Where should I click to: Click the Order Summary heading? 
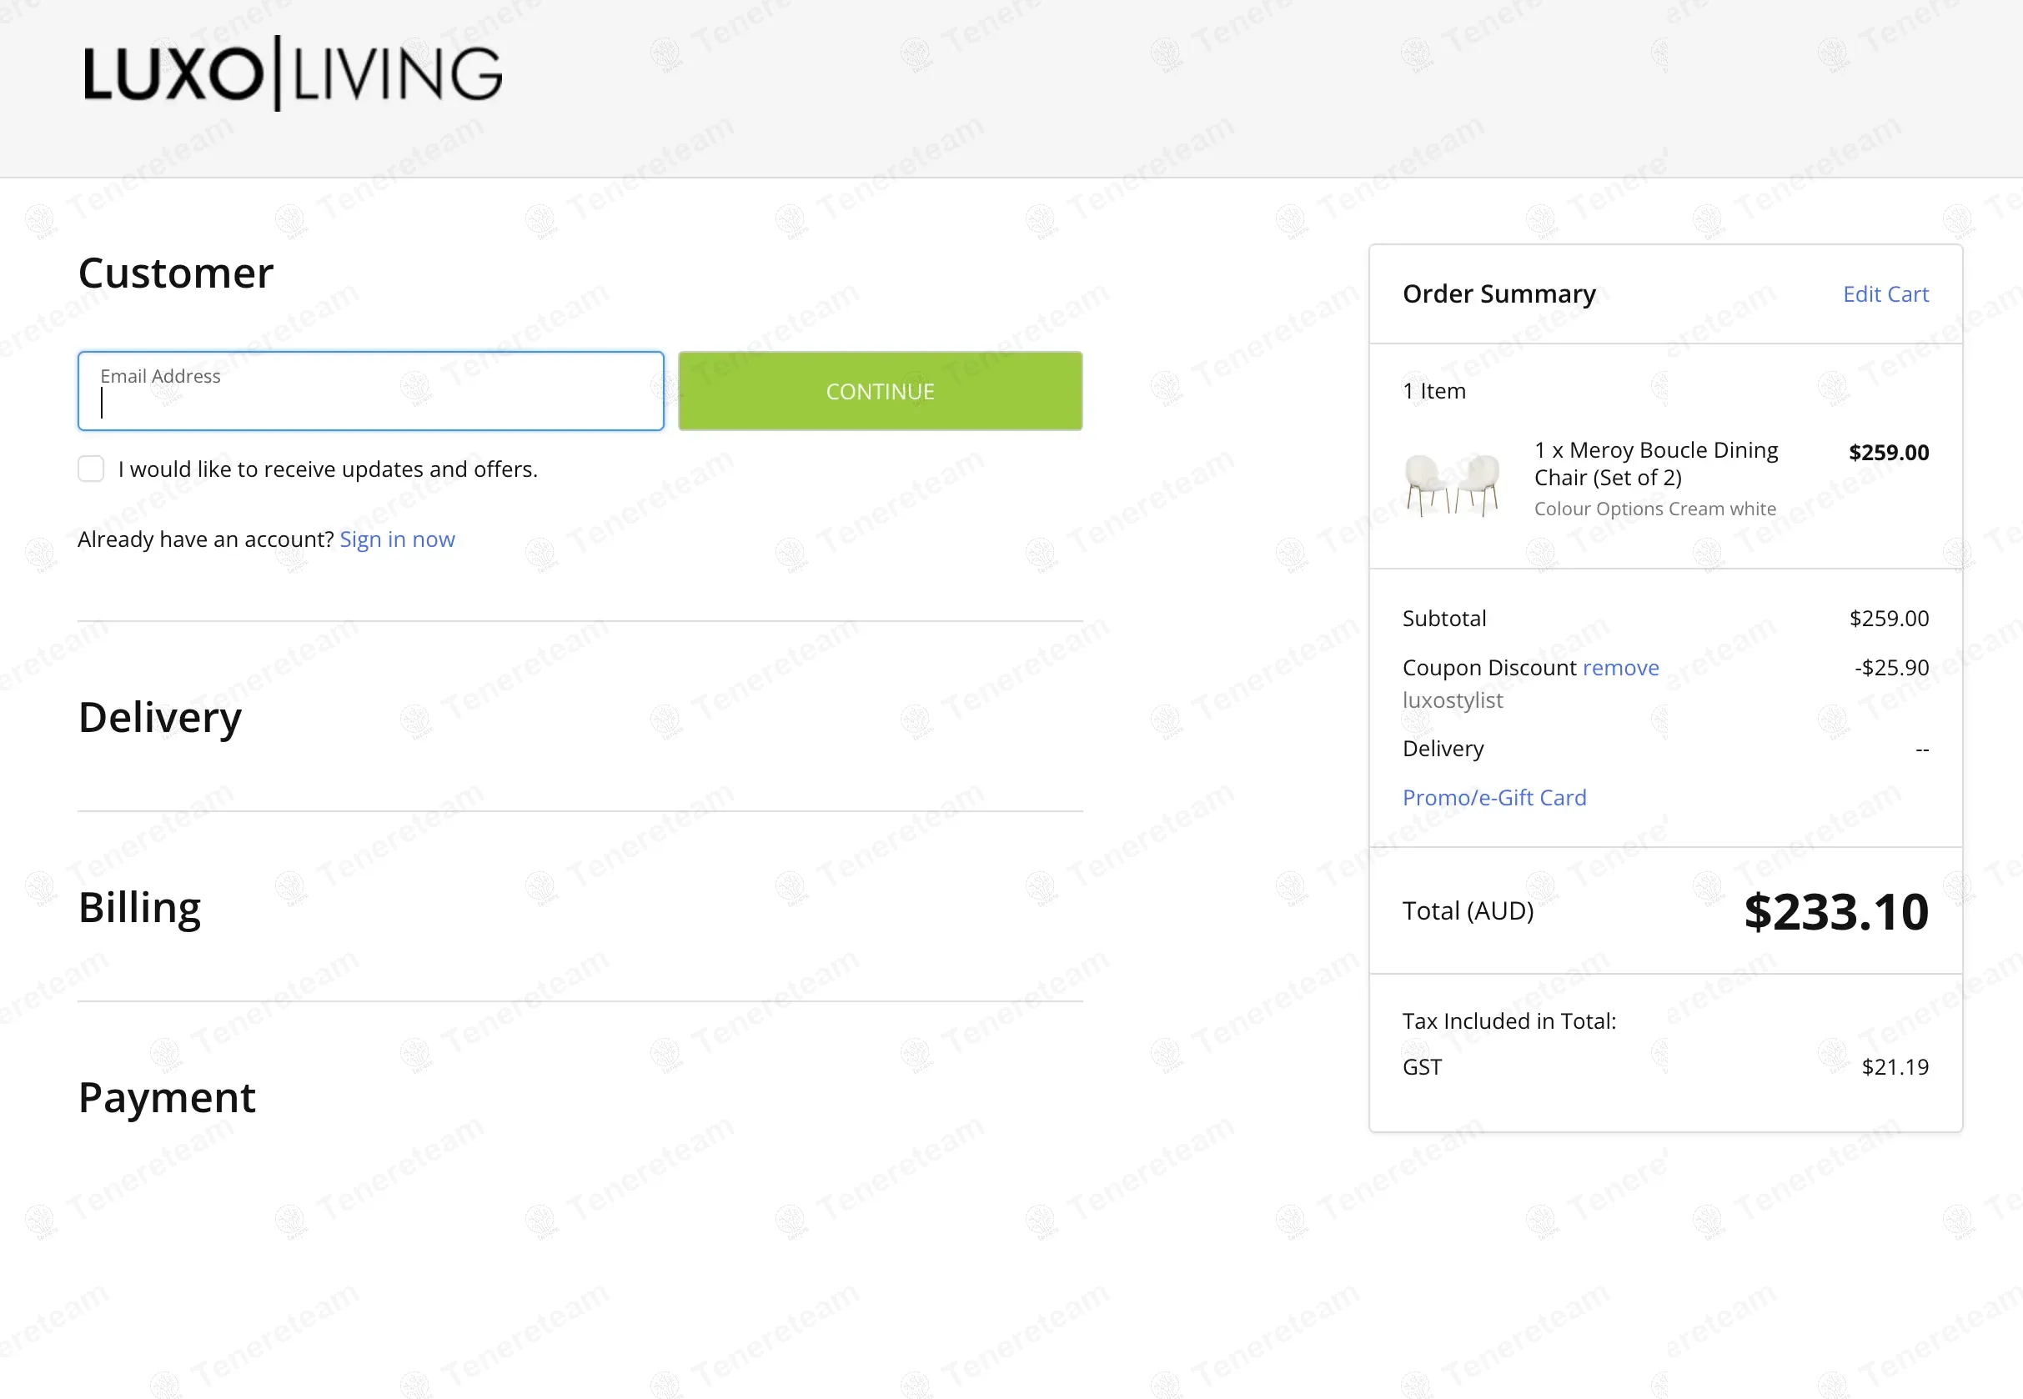1498,294
